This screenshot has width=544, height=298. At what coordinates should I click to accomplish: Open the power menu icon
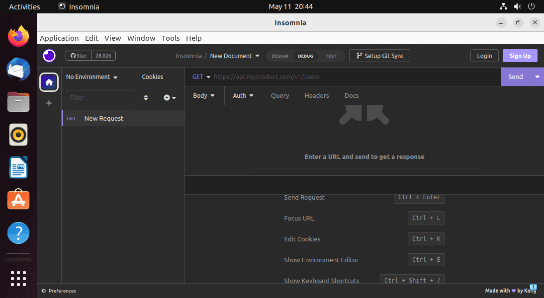coord(531,6)
